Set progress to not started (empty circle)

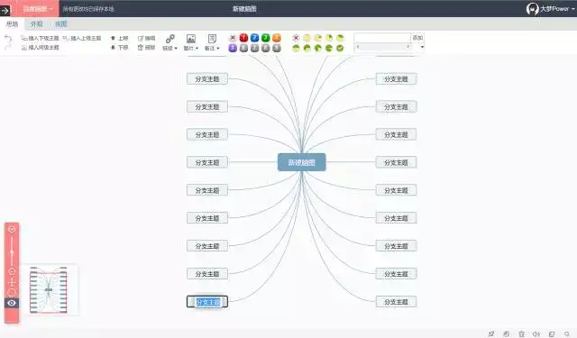click(307, 38)
